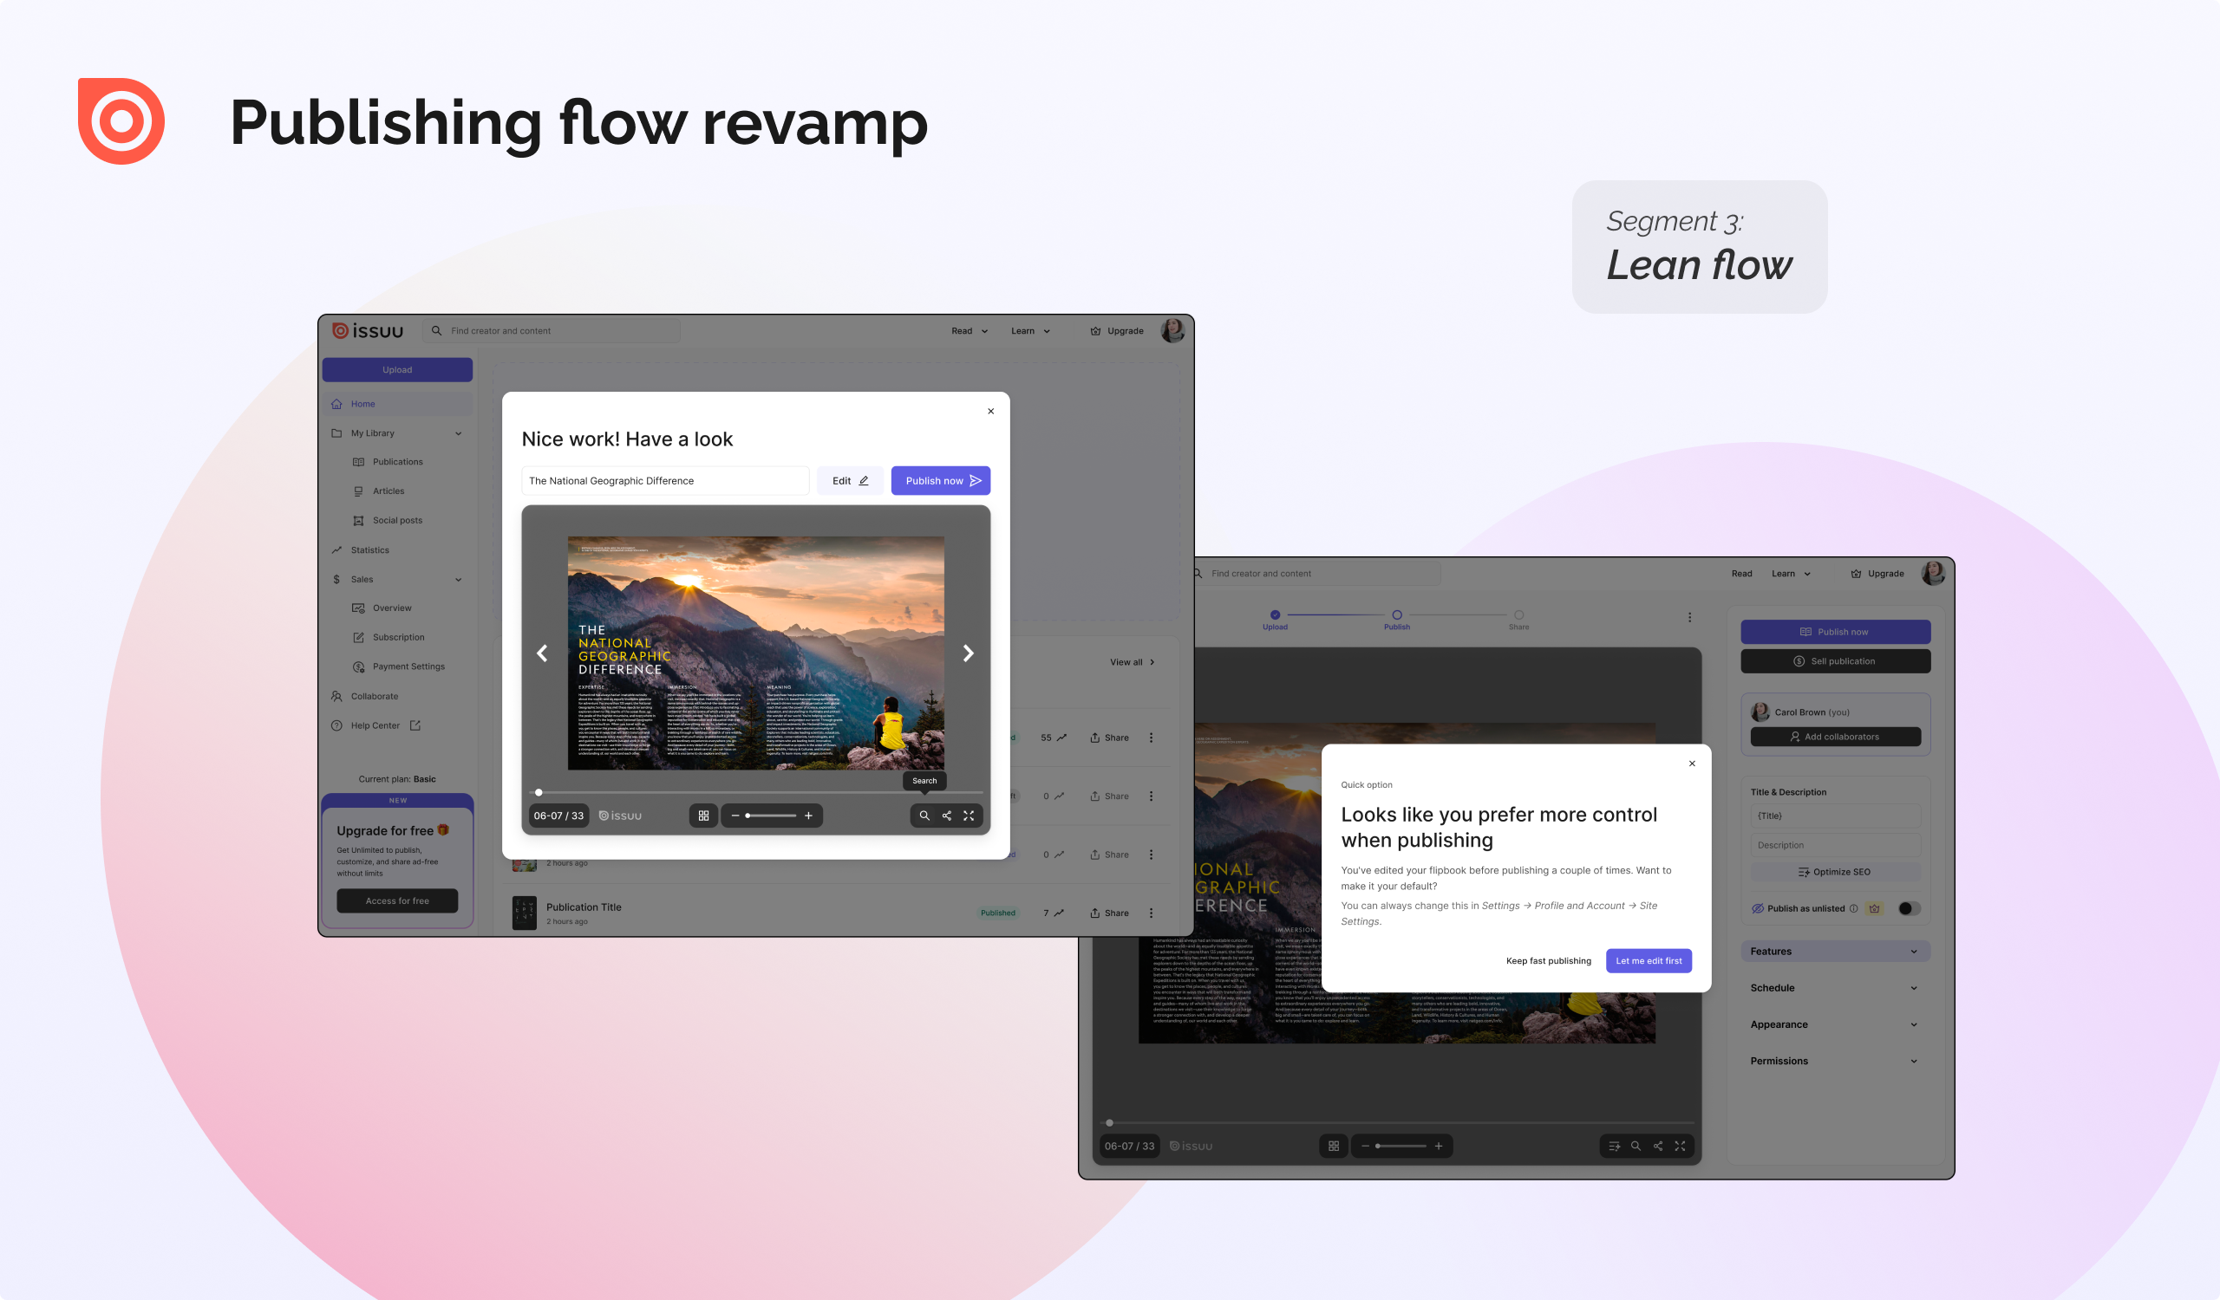Click the table-of-contents icon in the right window's viewer toolbar
Viewport: 2220px width, 1300px height.
(1614, 1146)
